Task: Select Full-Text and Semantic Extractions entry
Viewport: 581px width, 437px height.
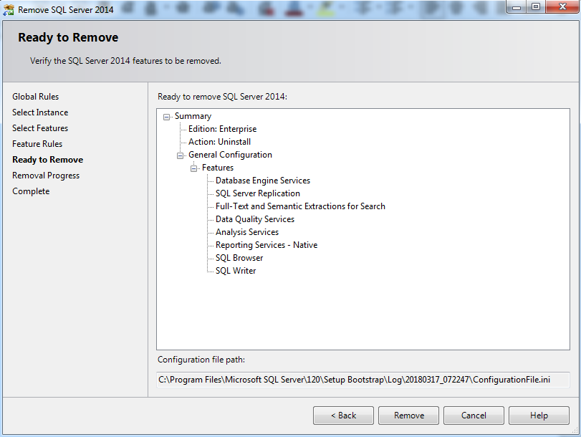Action: pos(300,206)
